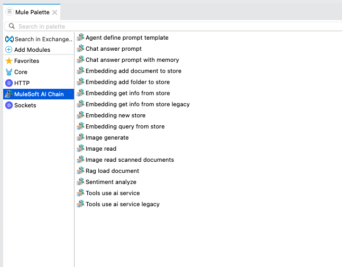Click icon for Chat answer prompt with memory
Viewport: 342px width, 267px height.
(x=80, y=60)
